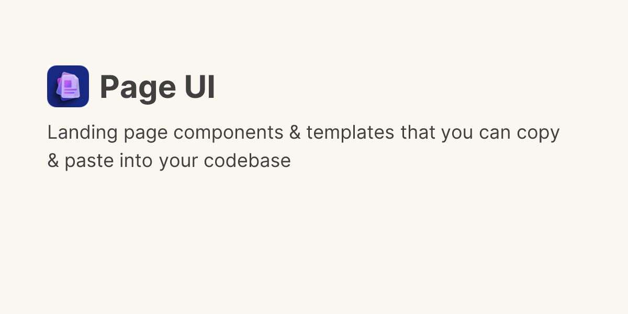Click the word "page" in the description line

tap(146, 134)
